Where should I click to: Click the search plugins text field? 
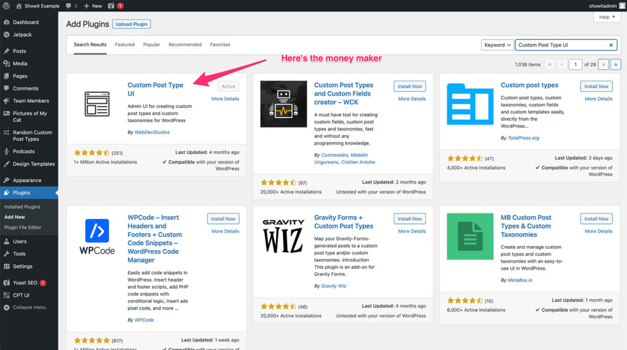point(560,45)
